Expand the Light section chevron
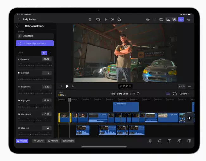Image resolution: width=206 pixels, height=161 pixels. (x=50, y=53)
